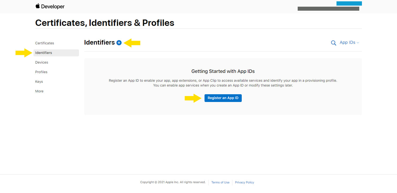Click the Developer text beside the Apple logo
397x193 pixels.
tap(53, 7)
